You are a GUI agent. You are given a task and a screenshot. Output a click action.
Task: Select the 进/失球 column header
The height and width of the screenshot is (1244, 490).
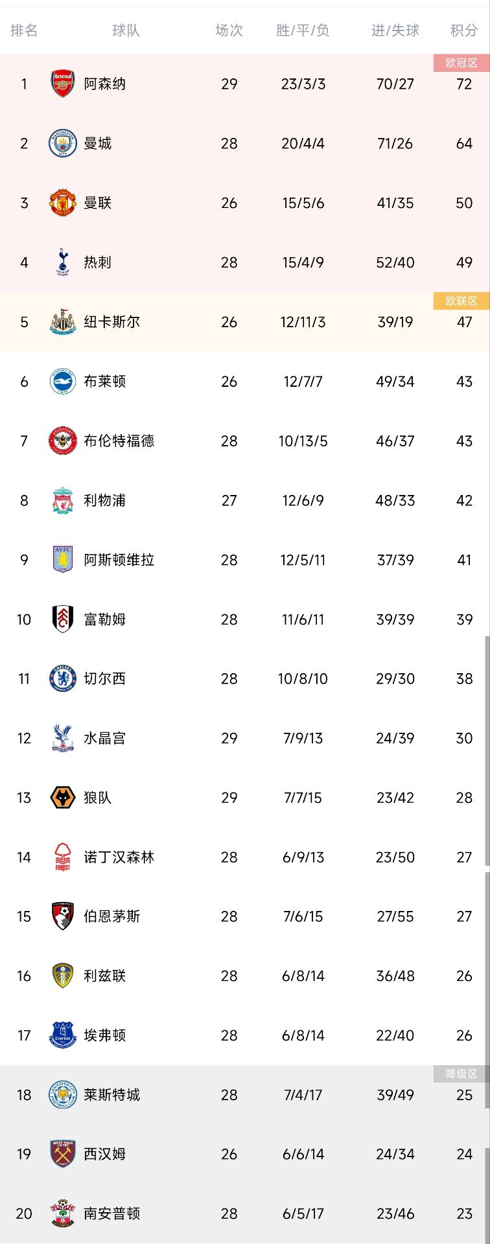[x=395, y=30]
